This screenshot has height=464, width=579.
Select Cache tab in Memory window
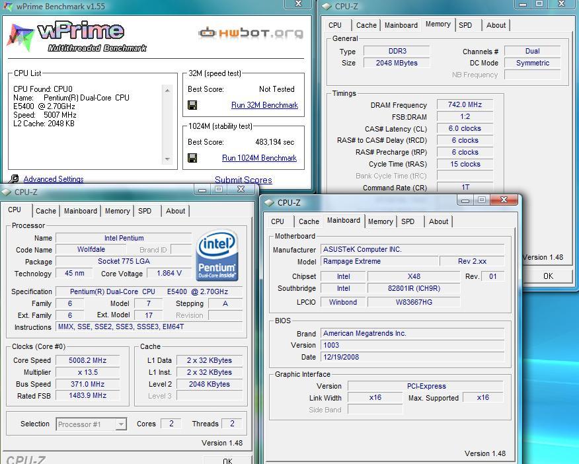click(366, 25)
